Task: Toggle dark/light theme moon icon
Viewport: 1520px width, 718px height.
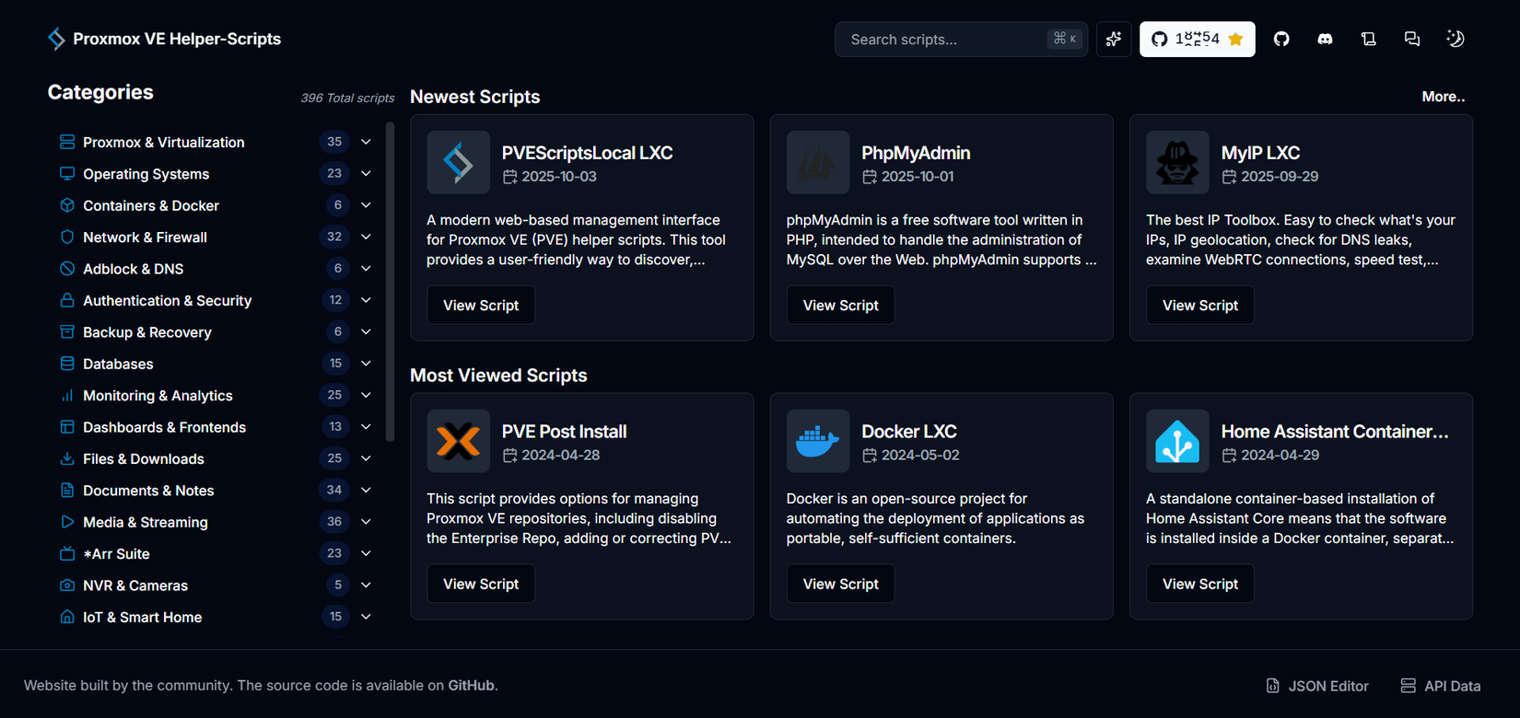Action: 1456,40
